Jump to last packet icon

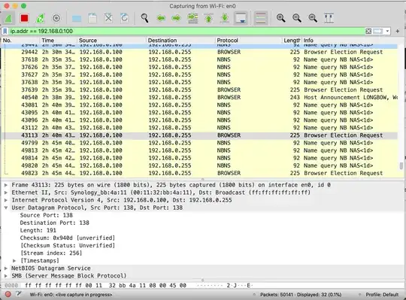click(225, 18)
